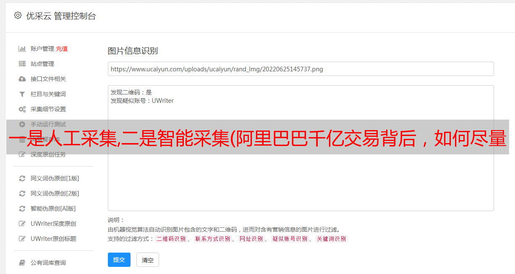Click inside the recognition result text area

301,148
